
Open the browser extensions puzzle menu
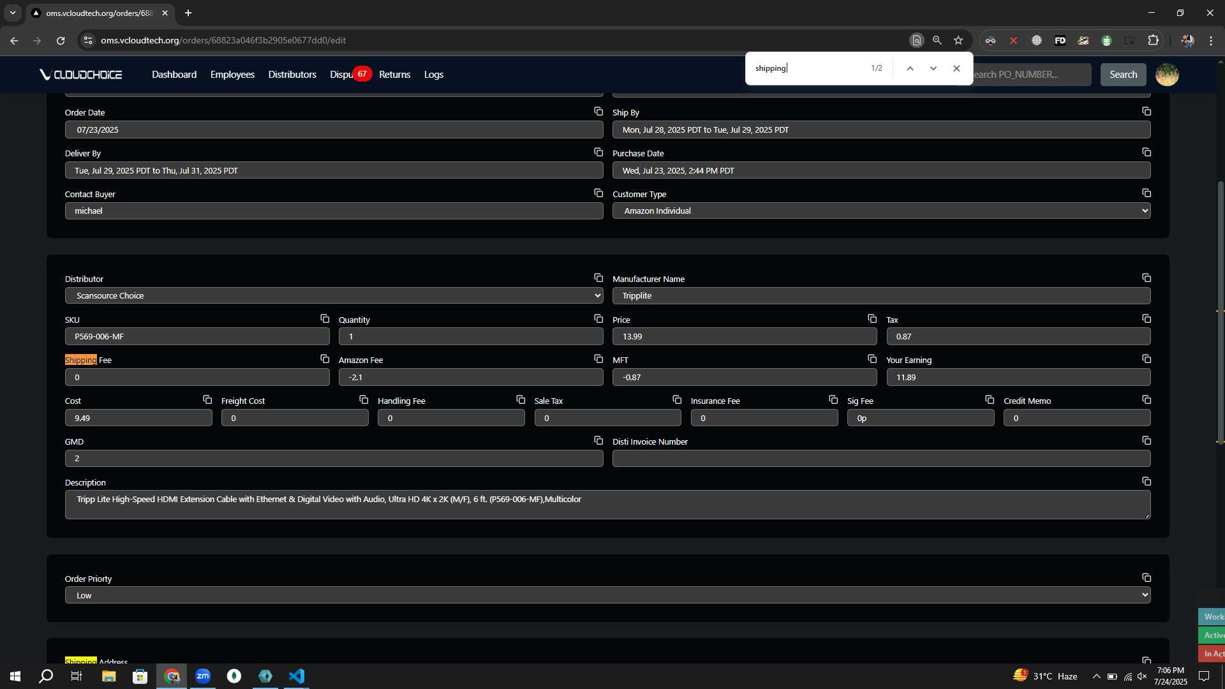[1153, 40]
